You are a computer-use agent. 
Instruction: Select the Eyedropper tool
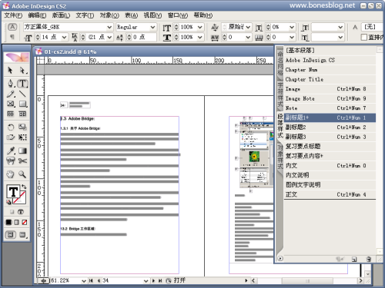10,151
